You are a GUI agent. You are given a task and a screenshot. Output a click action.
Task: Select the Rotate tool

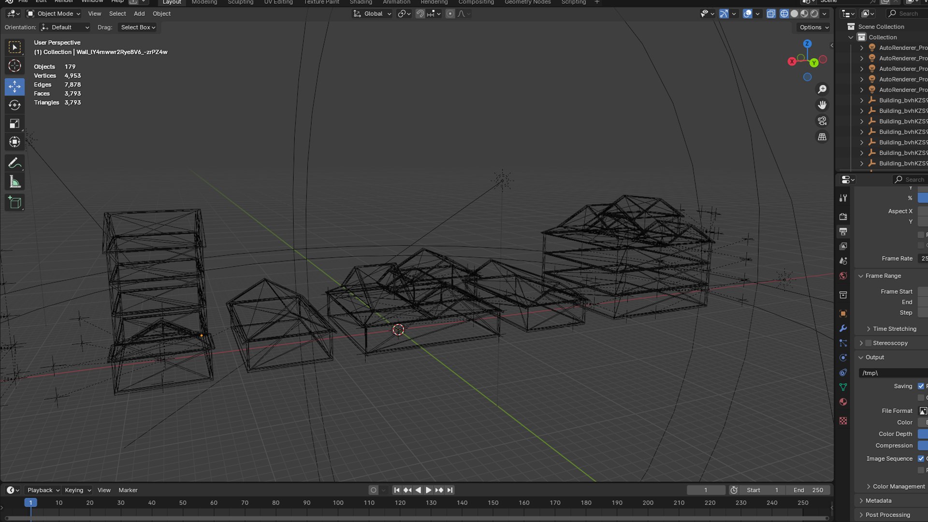(14, 105)
